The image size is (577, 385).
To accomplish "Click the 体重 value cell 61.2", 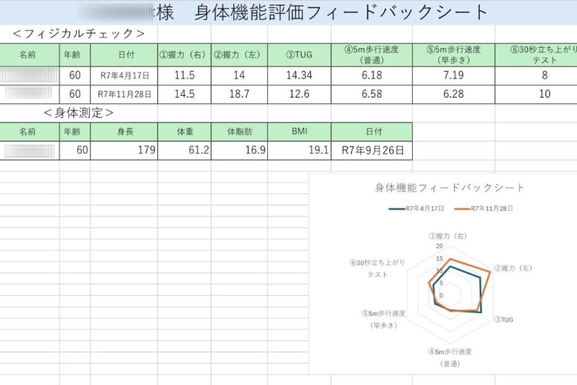I will tap(184, 150).
